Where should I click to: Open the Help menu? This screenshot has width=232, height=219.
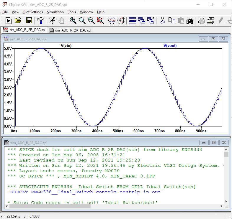pos(101,12)
